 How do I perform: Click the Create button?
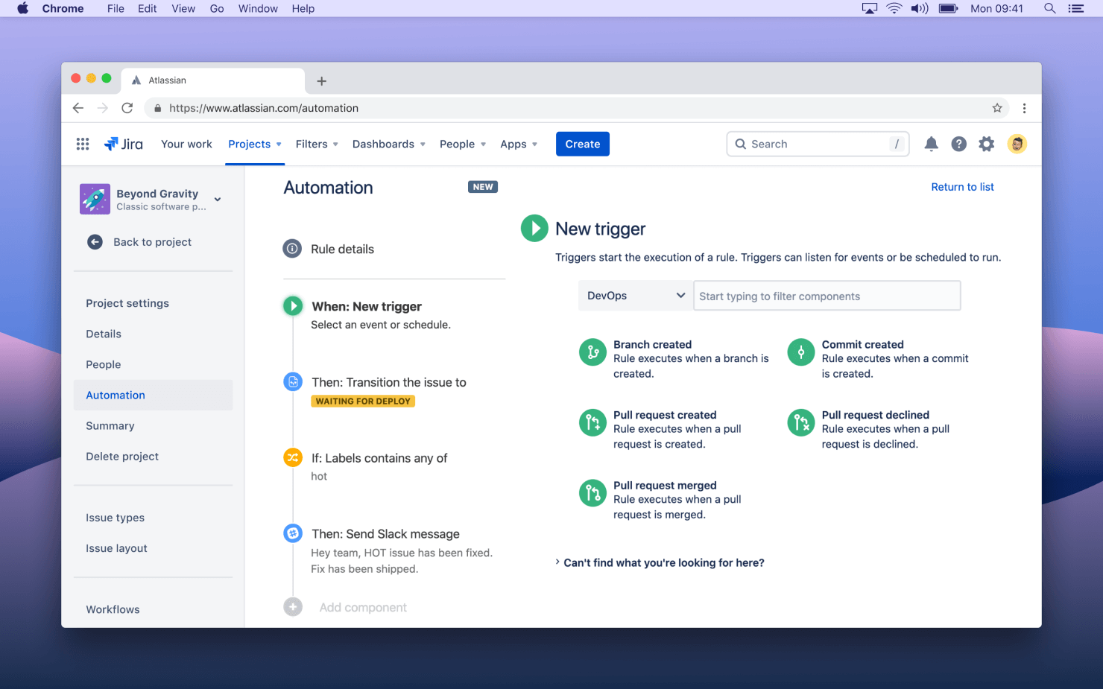click(582, 144)
